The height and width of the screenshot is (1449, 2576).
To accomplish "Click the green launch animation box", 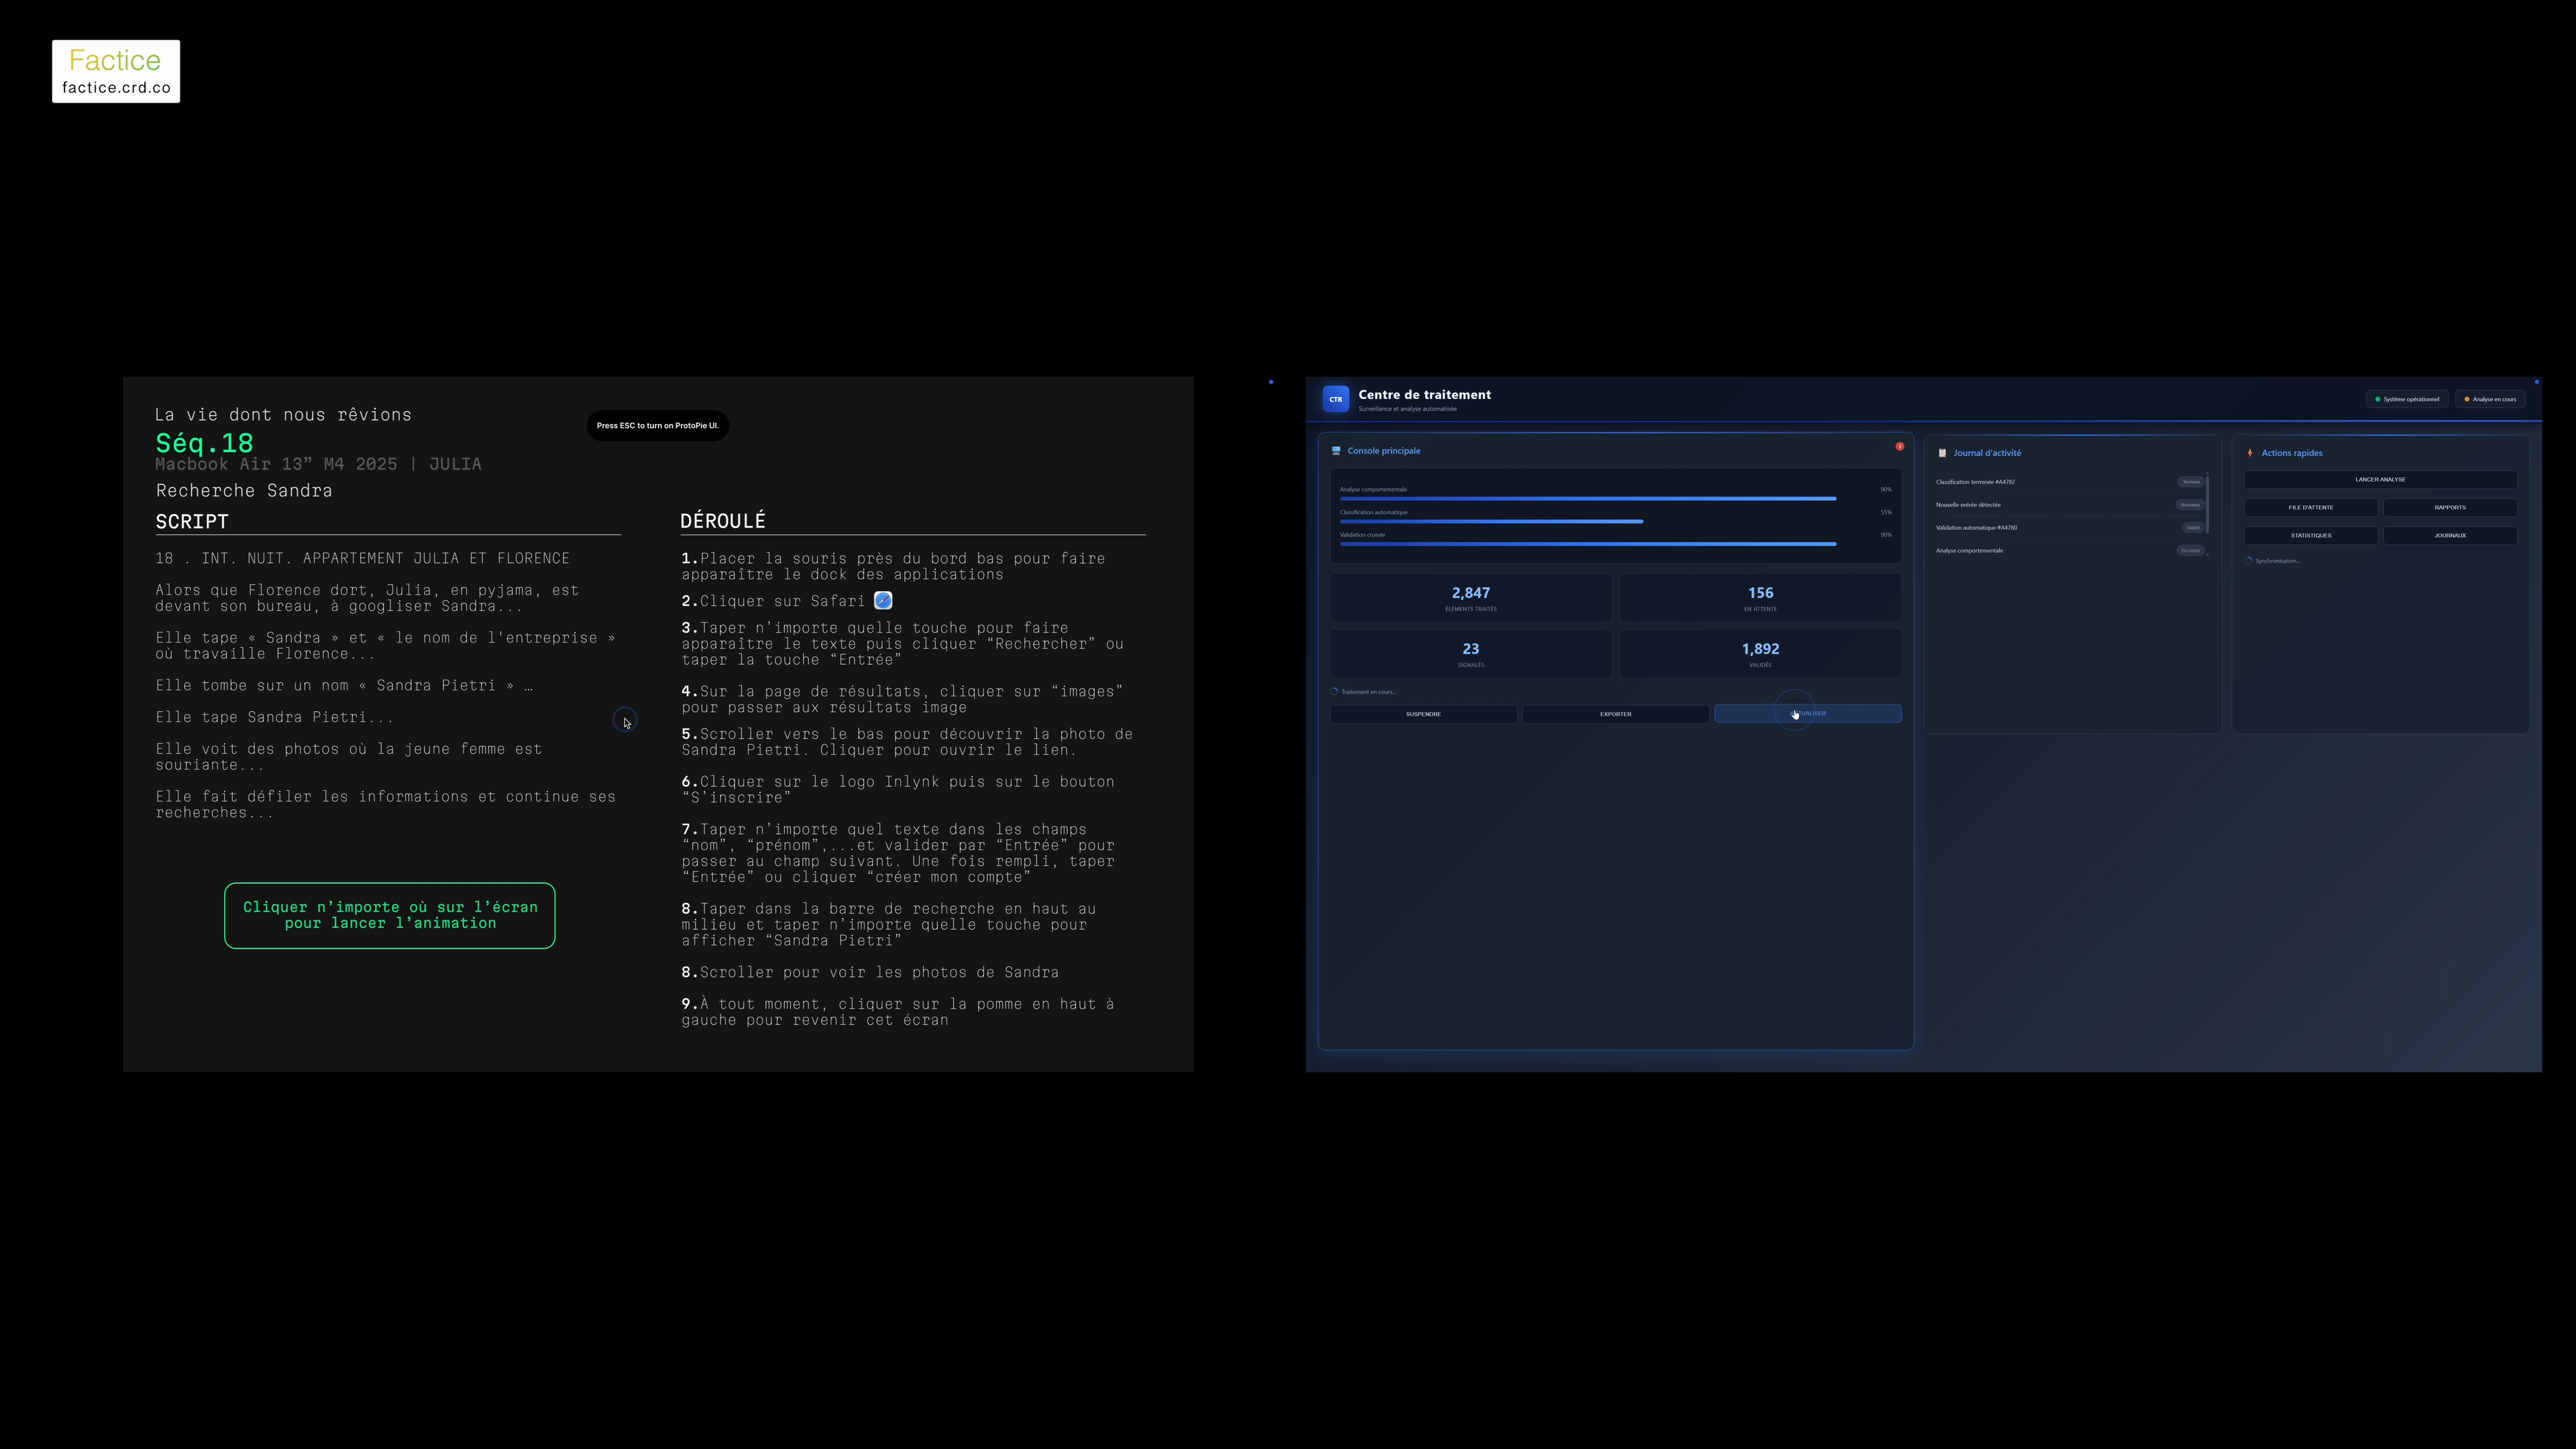I will pos(390,915).
